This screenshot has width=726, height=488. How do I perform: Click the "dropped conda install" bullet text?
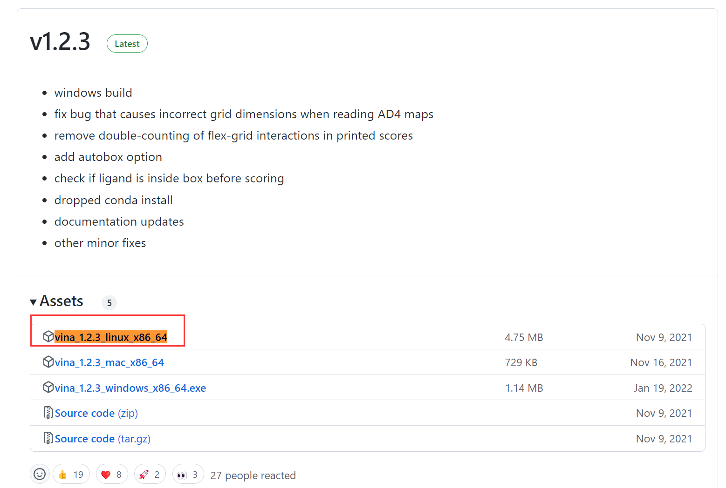click(113, 200)
